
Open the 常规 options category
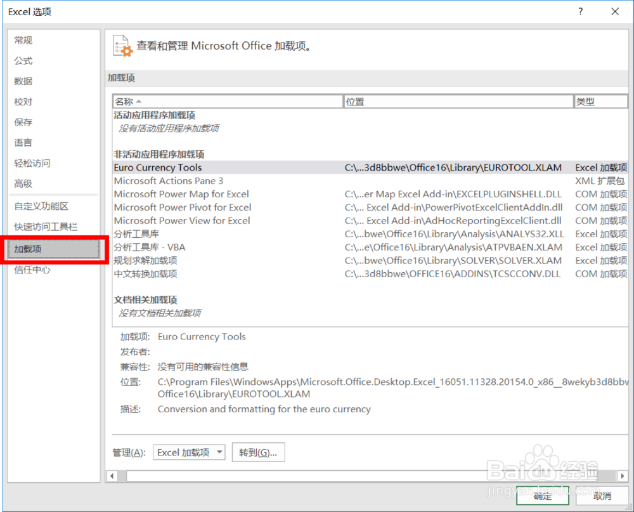23,40
